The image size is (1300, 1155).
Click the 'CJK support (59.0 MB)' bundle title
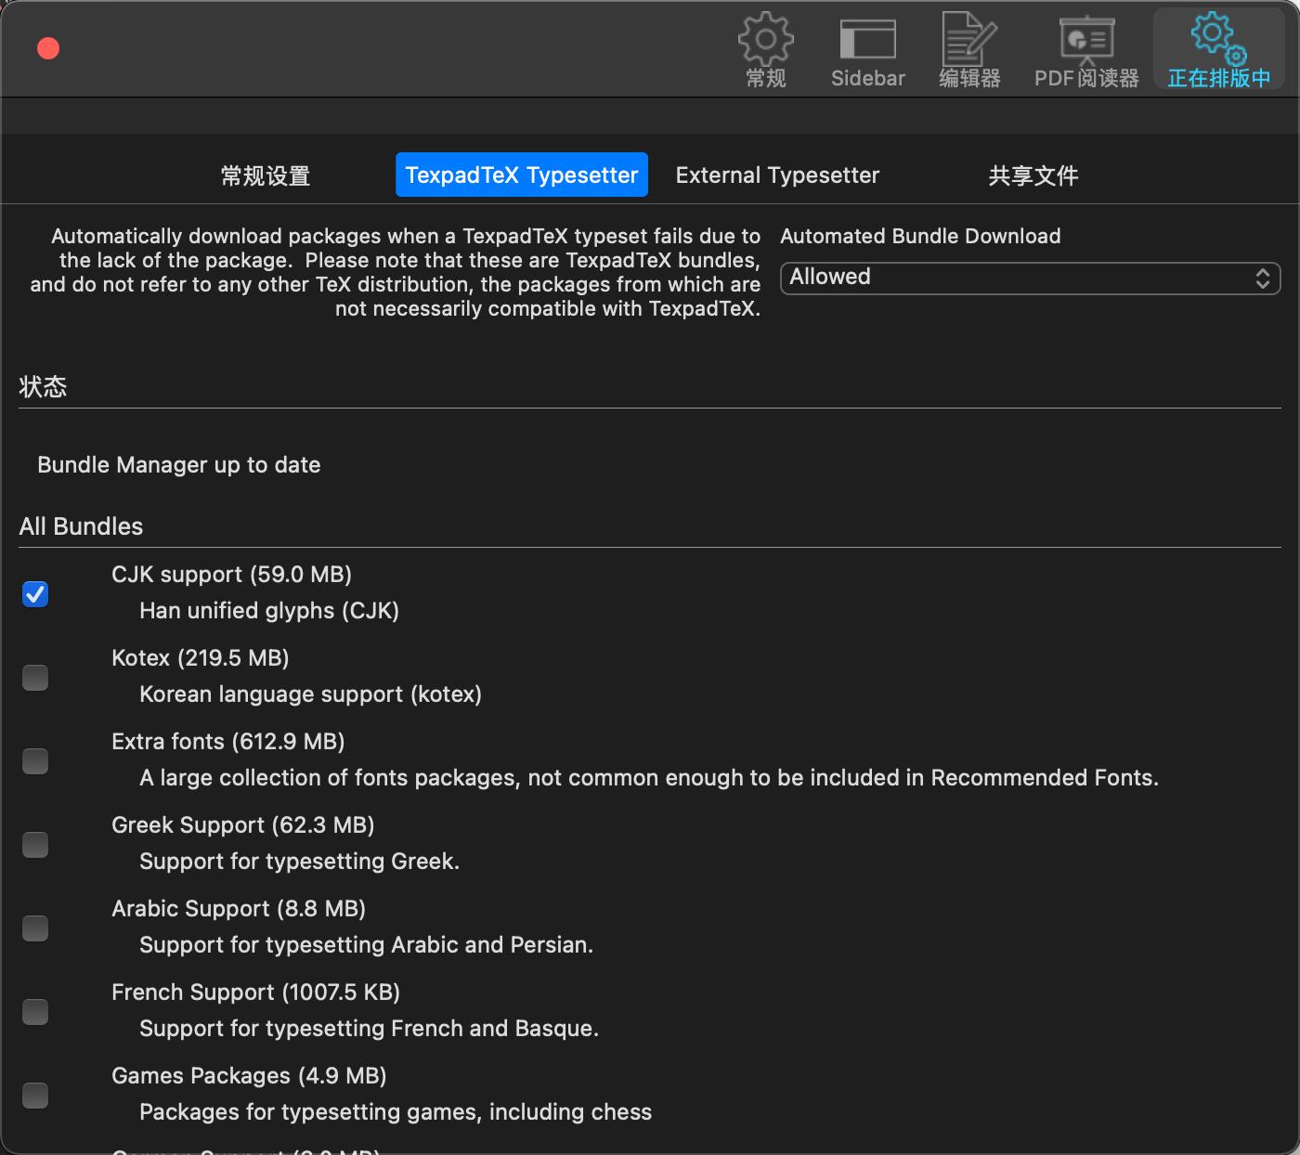(x=231, y=575)
